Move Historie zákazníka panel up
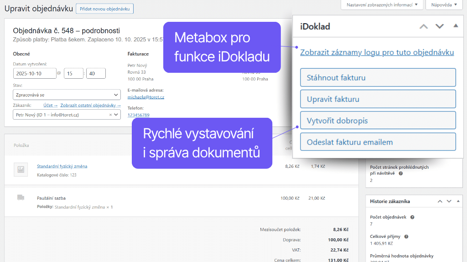This screenshot has height=262, width=467. (x=440, y=201)
